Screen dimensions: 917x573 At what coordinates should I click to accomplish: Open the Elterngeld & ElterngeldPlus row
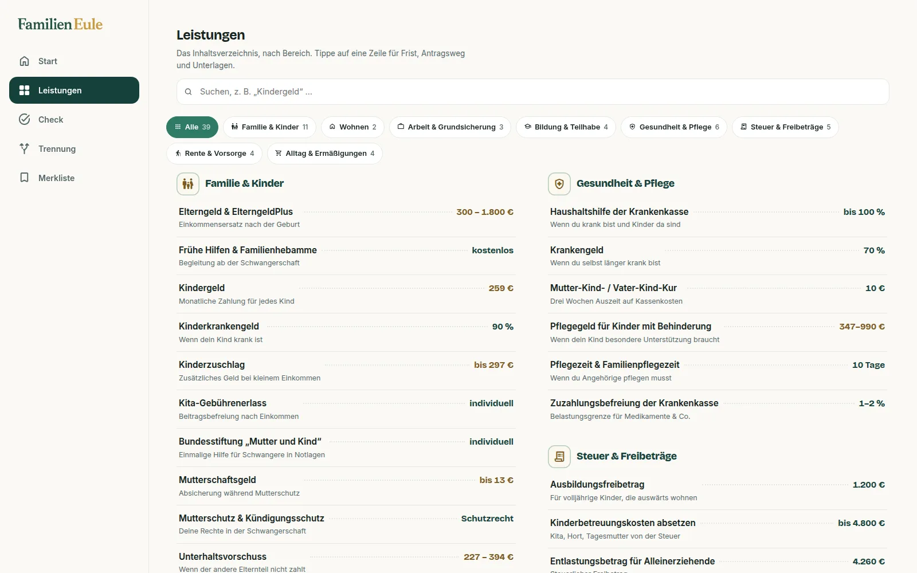tap(346, 218)
